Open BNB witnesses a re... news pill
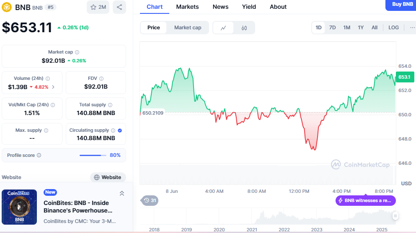 (366, 200)
